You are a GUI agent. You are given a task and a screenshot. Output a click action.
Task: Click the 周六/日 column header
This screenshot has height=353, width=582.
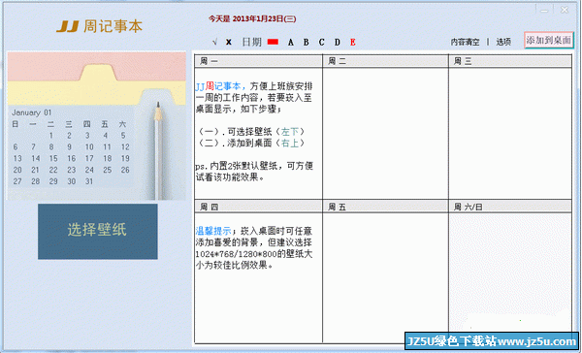[x=510, y=207]
